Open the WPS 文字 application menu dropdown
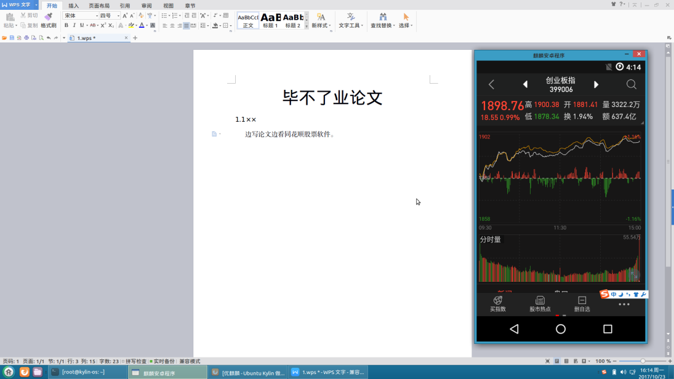674x379 pixels. pos(36,5)
